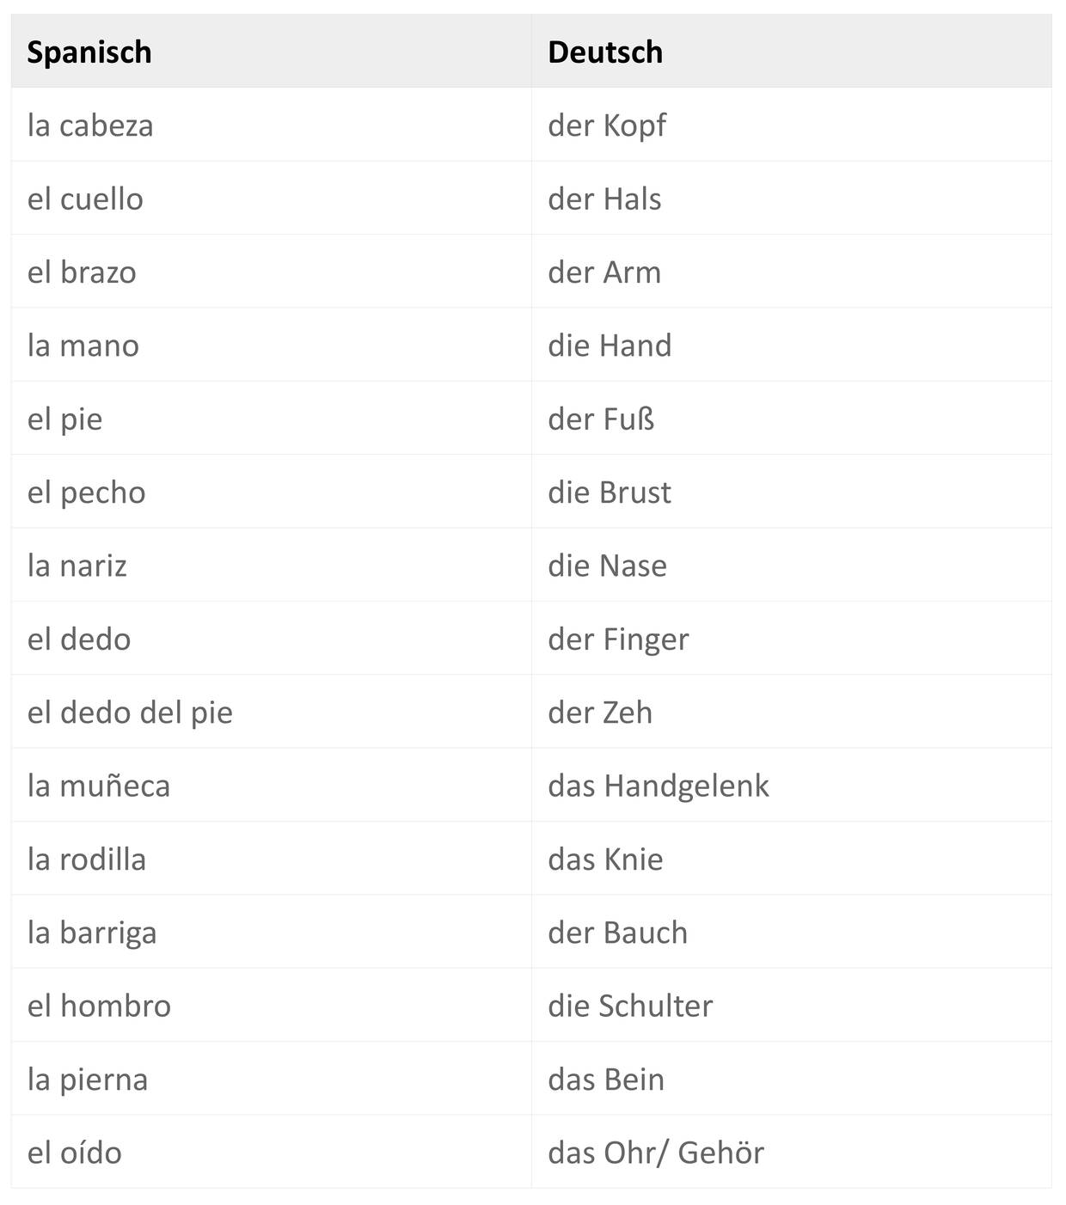The image size is (1066, 1205).
Task: Click the 'der Fuß' cell
Action: tap(601, 419)
